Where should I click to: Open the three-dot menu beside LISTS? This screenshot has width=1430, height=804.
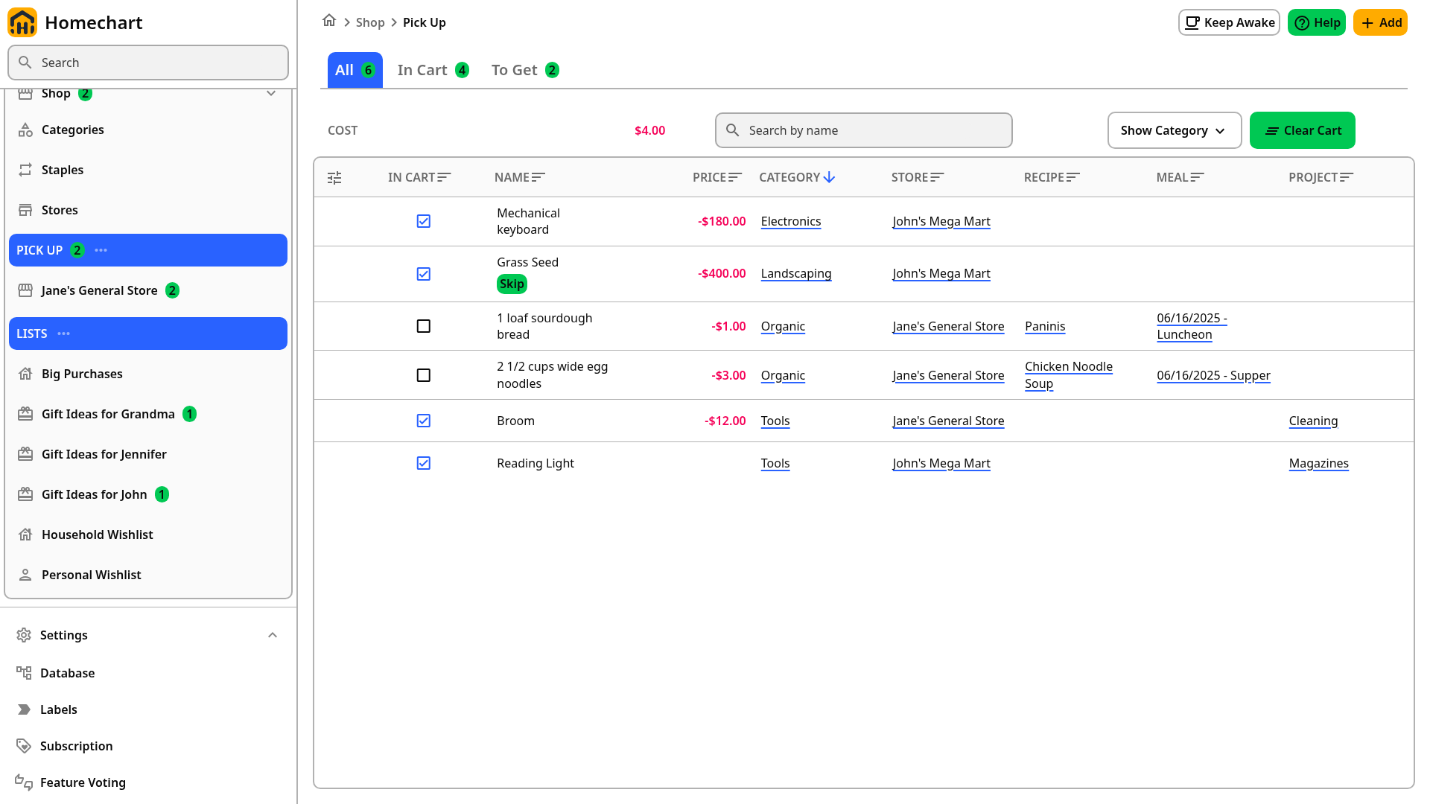point(64,334)
